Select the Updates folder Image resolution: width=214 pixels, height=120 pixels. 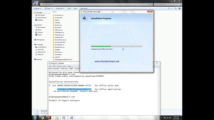(58, 50)
